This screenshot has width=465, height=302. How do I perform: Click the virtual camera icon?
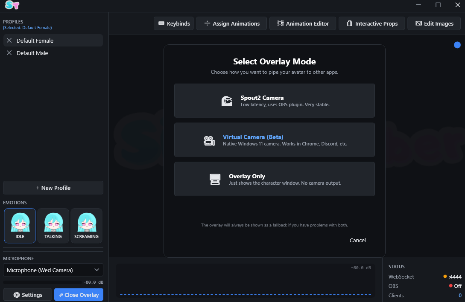[209, 140]
